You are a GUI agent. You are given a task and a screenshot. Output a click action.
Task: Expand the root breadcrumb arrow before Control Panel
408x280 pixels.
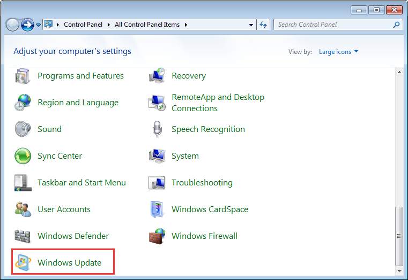tap(58, 25)
